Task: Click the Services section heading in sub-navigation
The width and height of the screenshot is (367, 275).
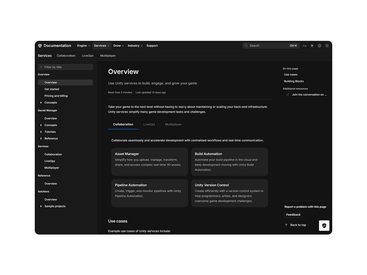Action: (45, 56)
